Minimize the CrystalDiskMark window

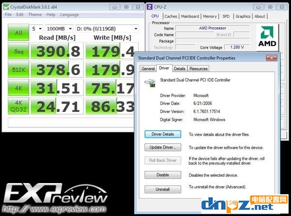pos(114,7)
